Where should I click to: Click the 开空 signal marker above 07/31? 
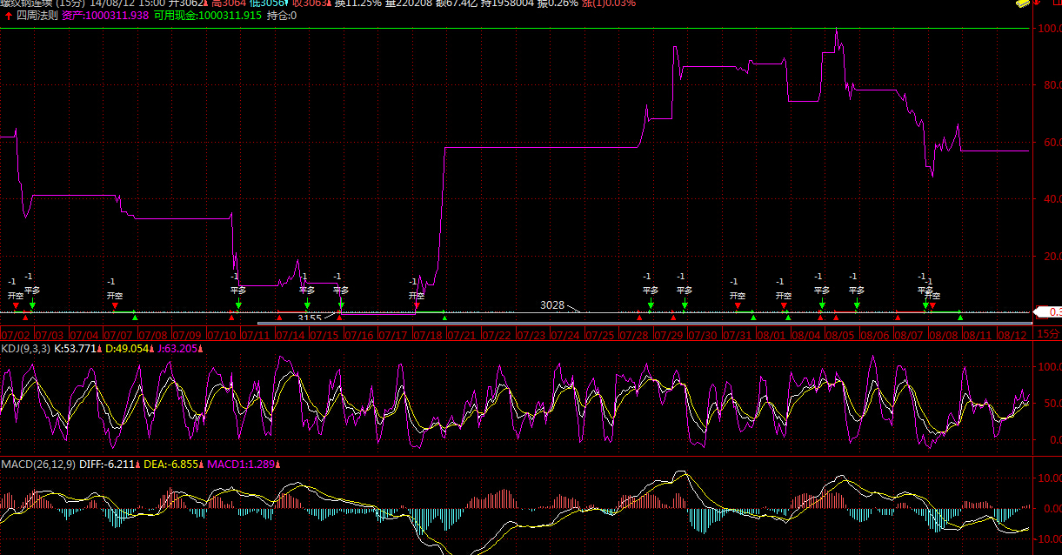click(738, 296)
